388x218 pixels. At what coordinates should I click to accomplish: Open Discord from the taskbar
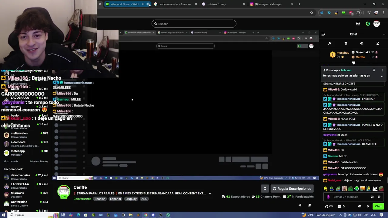pos(153,215)
